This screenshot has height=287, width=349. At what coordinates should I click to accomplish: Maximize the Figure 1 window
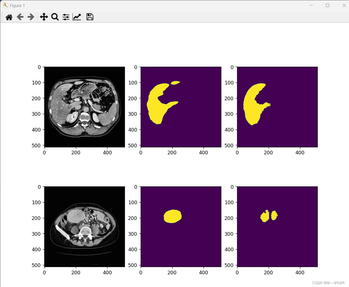328,5
